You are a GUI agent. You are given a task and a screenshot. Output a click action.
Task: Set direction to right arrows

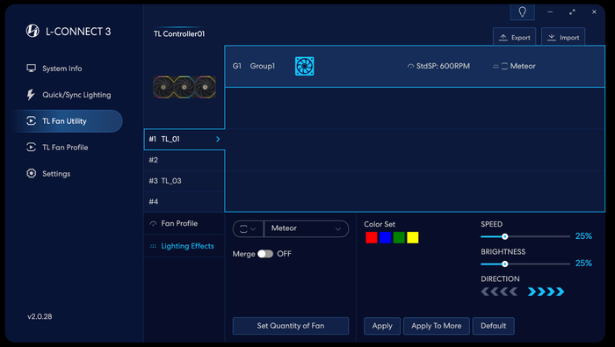[546, 292]
